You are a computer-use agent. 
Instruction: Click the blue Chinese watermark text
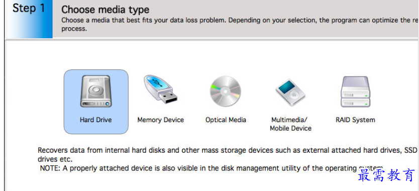click(386, 175)
